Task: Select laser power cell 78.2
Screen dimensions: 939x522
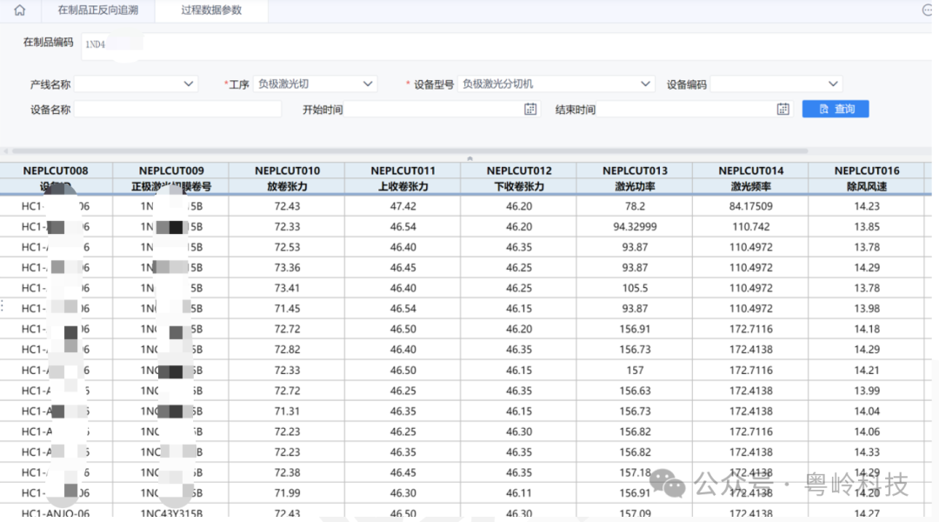Action: pyautogui.click(x=635, y=206)
